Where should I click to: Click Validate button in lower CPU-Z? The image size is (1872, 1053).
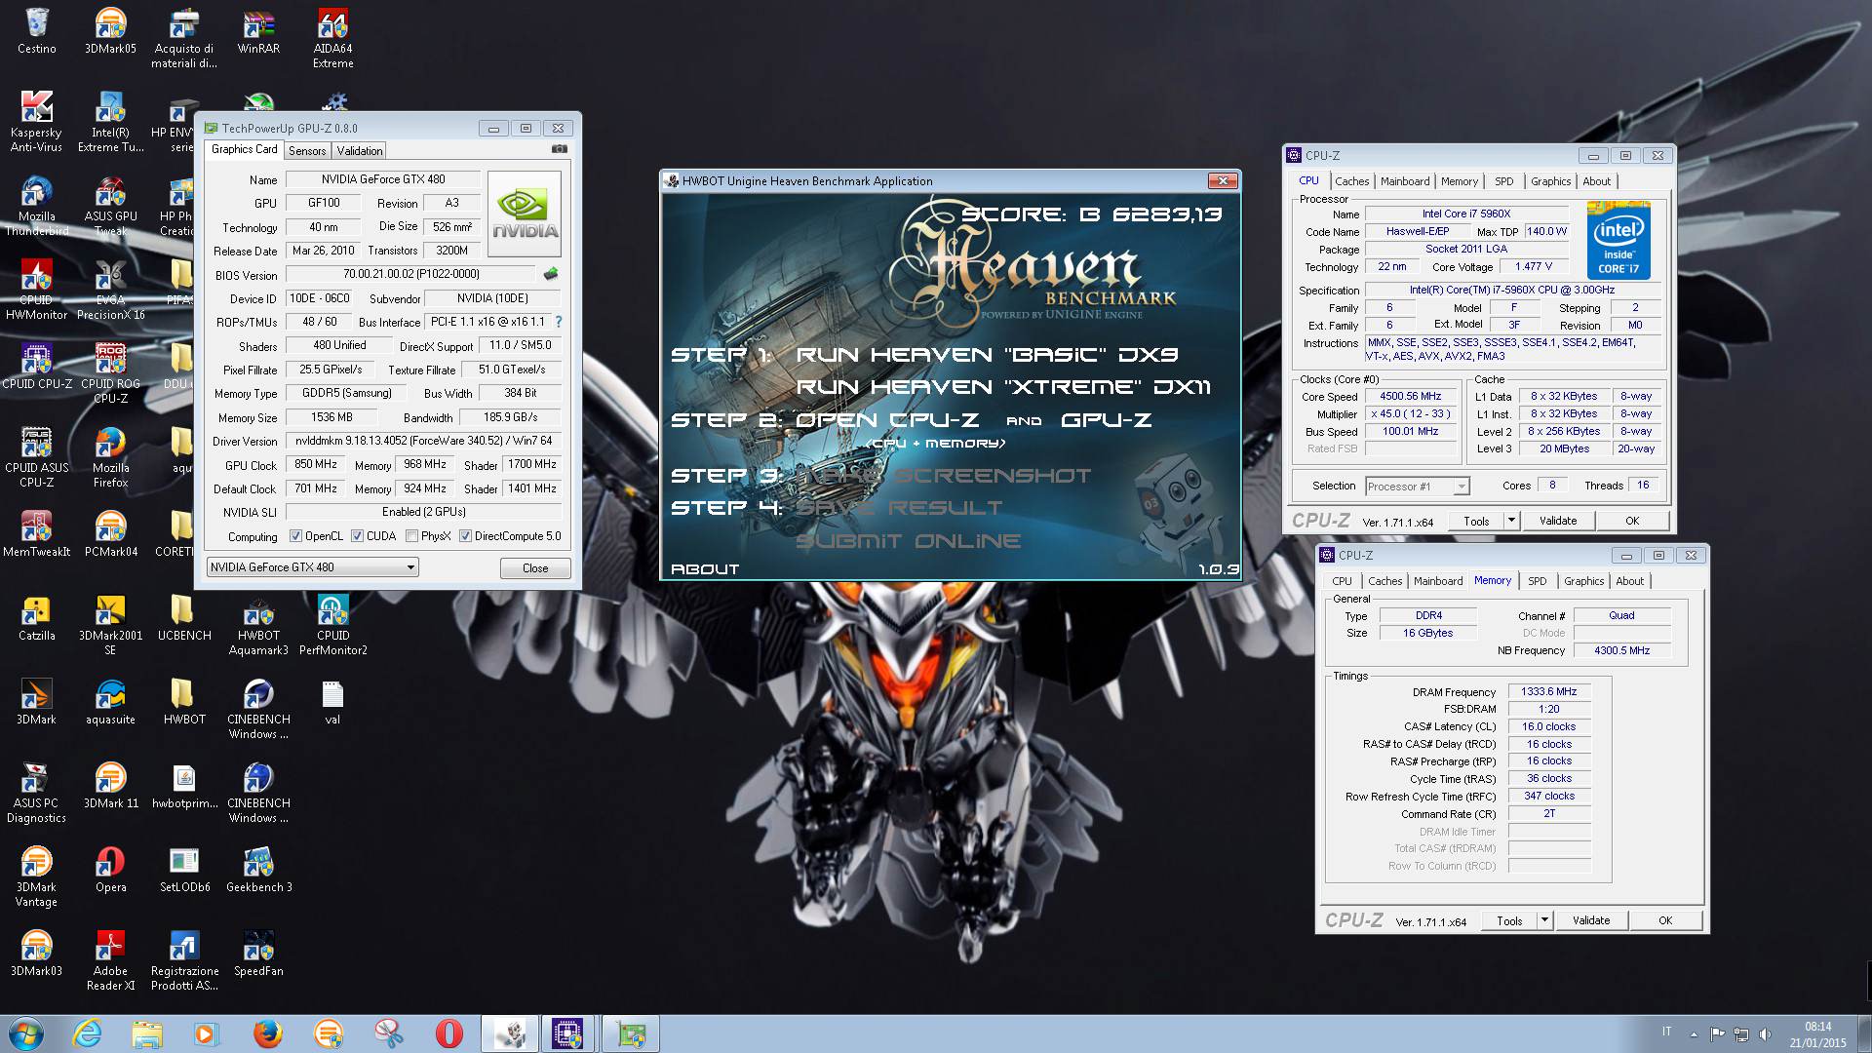pos(1591,920)
